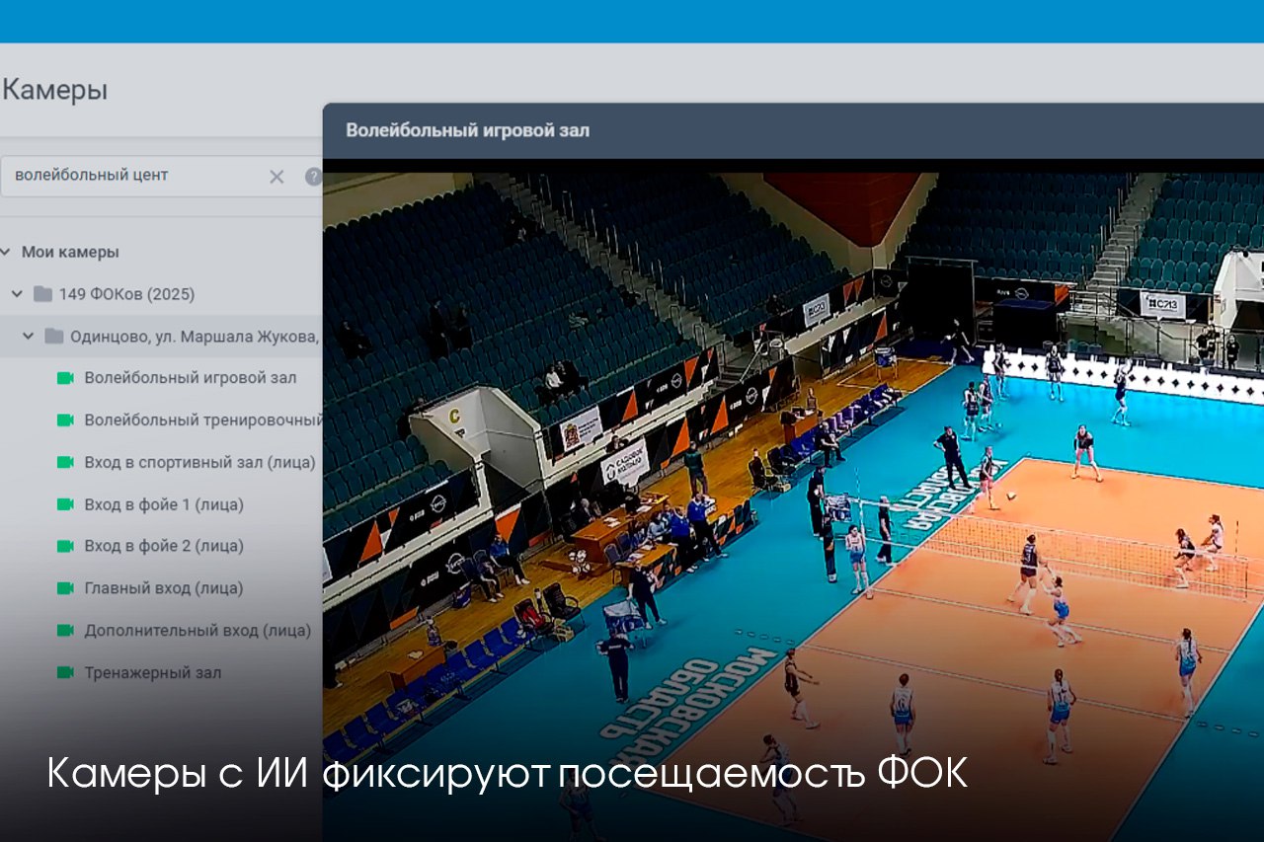Collapse the Одинцово, ул. Маршала Жукова chevron
This screenshot has width=1264, height=842.
29,337
